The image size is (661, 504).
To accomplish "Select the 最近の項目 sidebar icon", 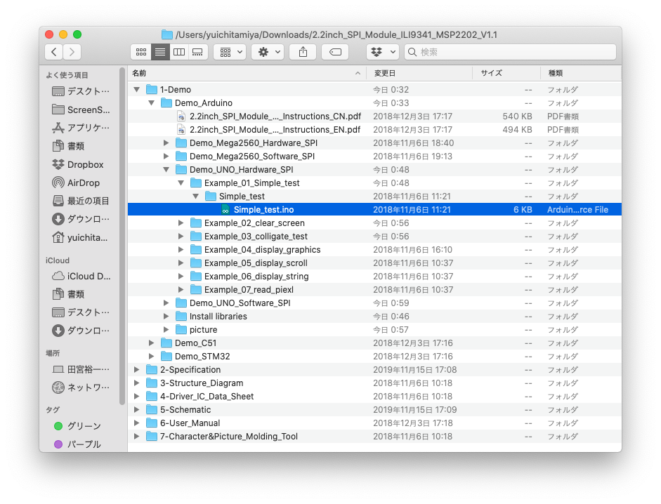I will click(x=58, y=201).
